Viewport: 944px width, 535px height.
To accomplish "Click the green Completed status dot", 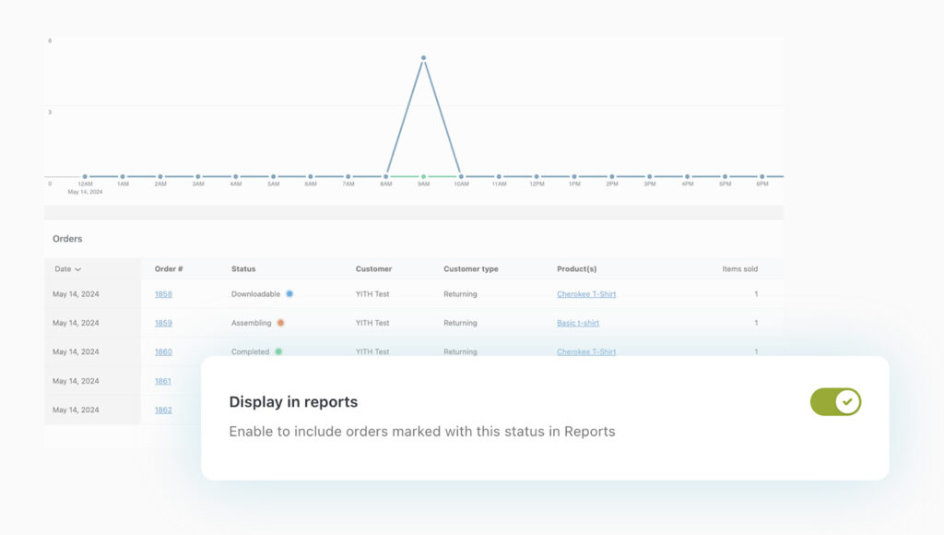I will [x=278, y=351].
